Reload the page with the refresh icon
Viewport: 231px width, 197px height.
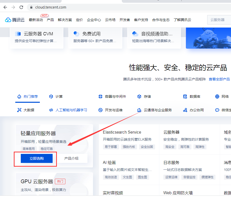21,7
